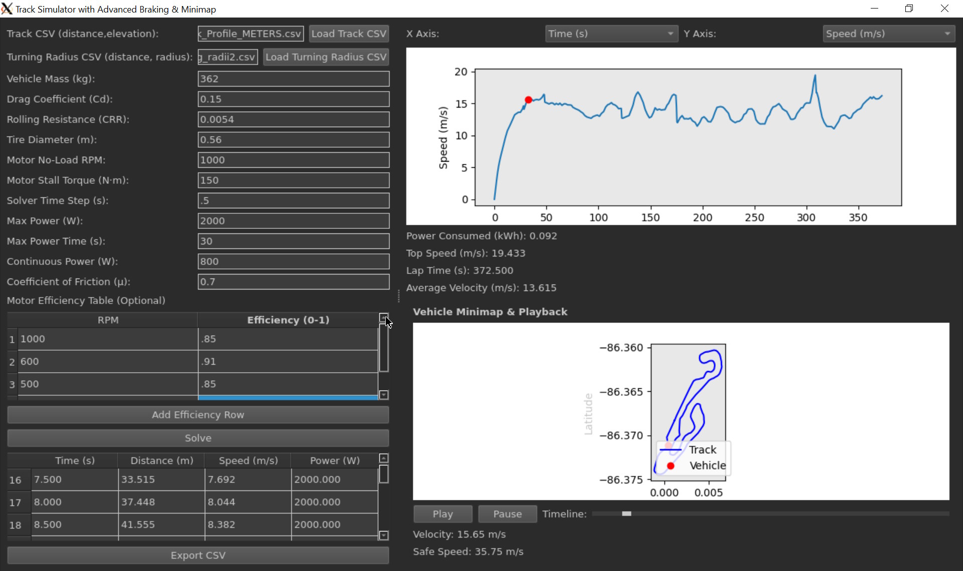Pause the vehicle playback
The height and width of the screenshot is (571, 963).
coord(507,514)
